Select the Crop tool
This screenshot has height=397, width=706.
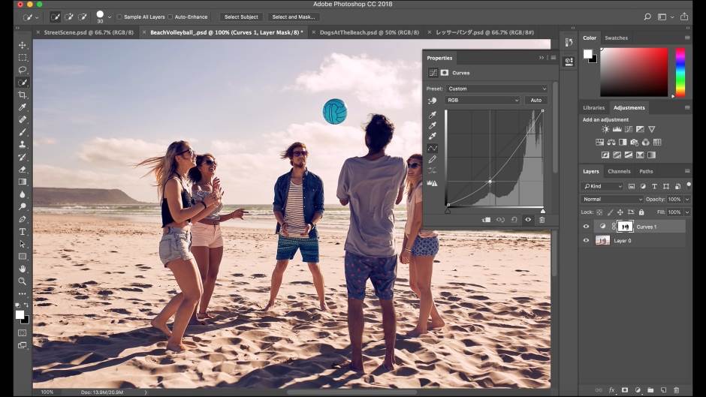pyautogui.click(x=23, y=95)
